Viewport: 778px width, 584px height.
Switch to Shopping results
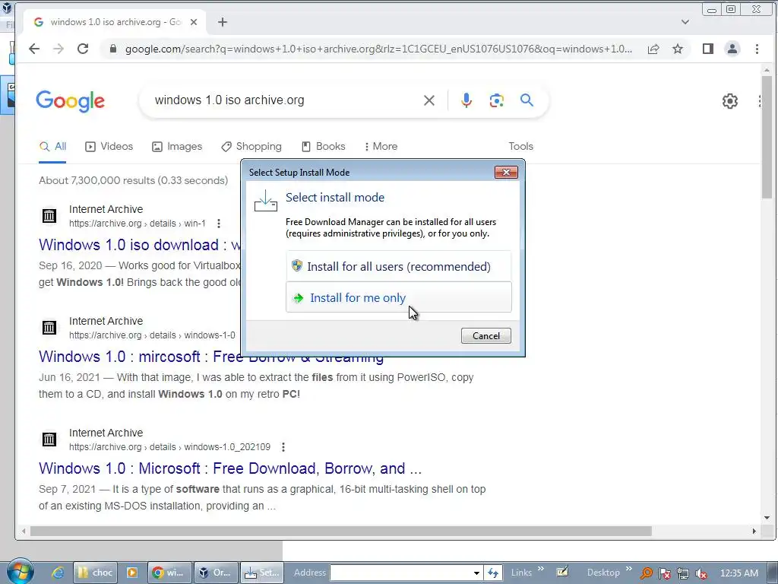[251, 147]
